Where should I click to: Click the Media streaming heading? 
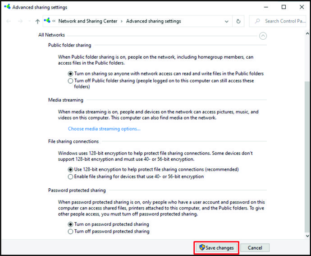coord(66,100)
